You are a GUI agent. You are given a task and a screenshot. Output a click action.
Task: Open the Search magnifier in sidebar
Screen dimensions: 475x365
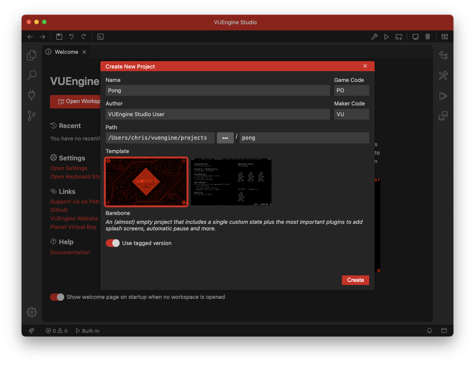32,75
